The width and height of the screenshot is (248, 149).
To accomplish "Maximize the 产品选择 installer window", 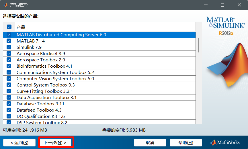I will (222, 5).
